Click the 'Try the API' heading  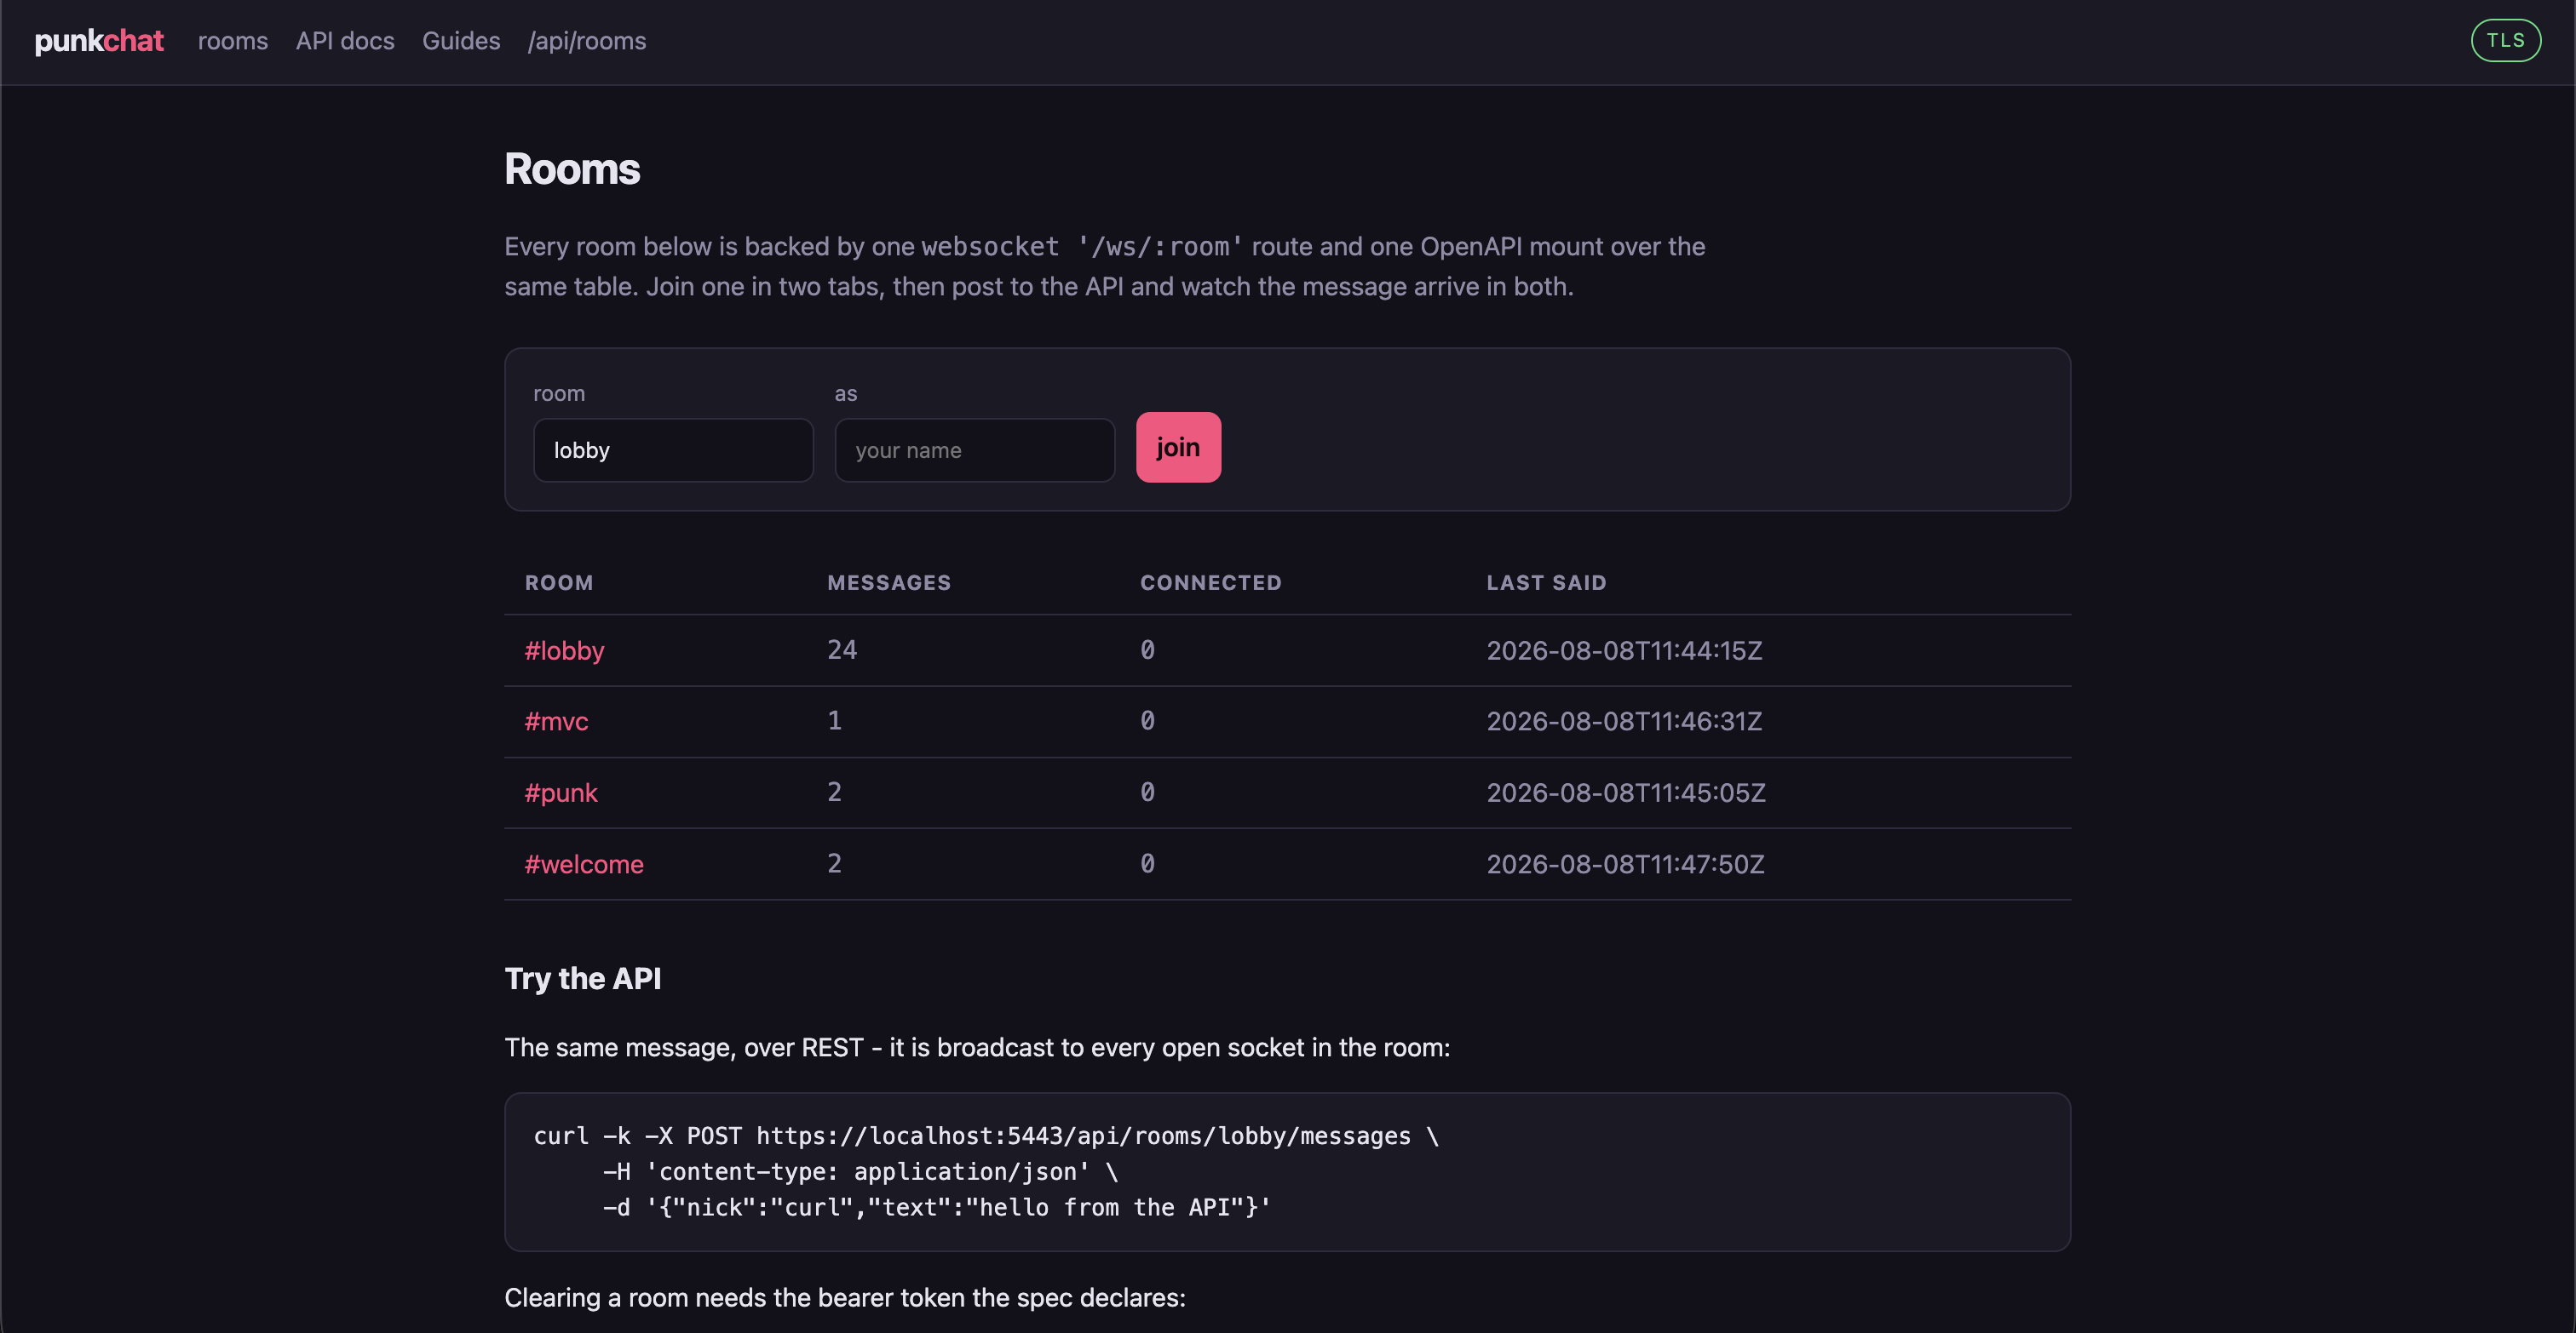[x=583, y=978]
